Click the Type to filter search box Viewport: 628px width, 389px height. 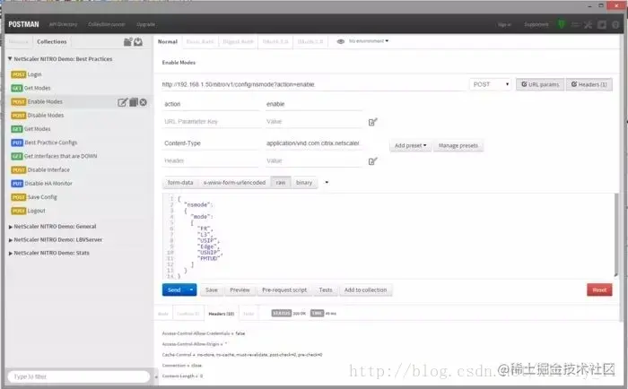coord(79,376)
